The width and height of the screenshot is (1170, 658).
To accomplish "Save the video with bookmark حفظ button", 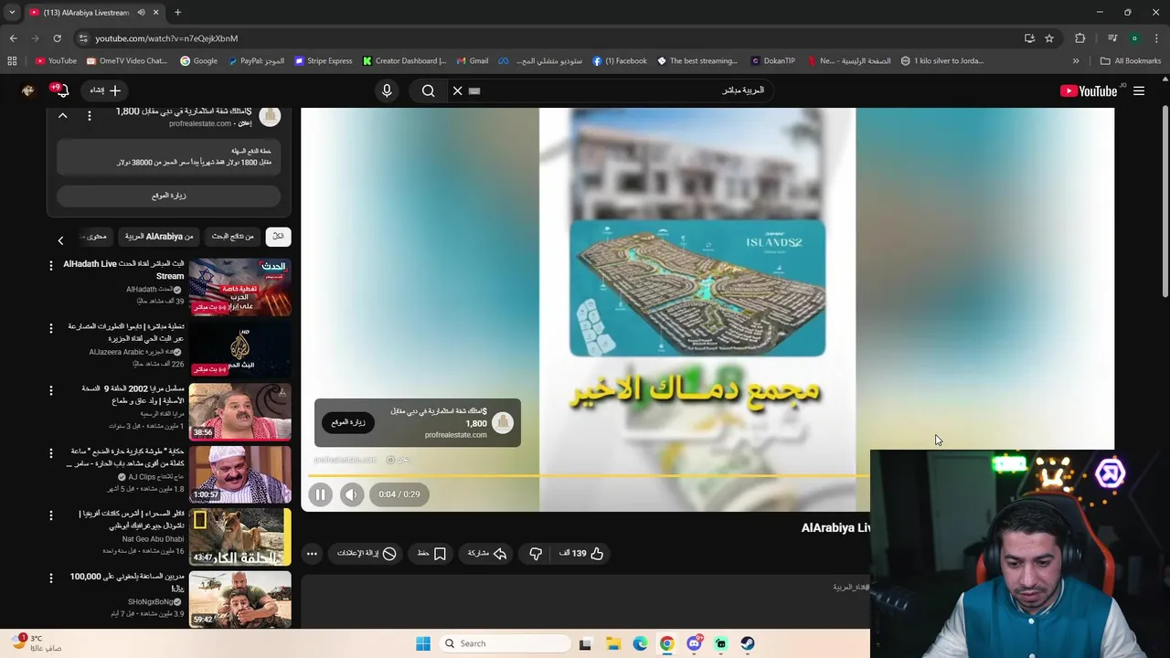I will coord(431,553).
